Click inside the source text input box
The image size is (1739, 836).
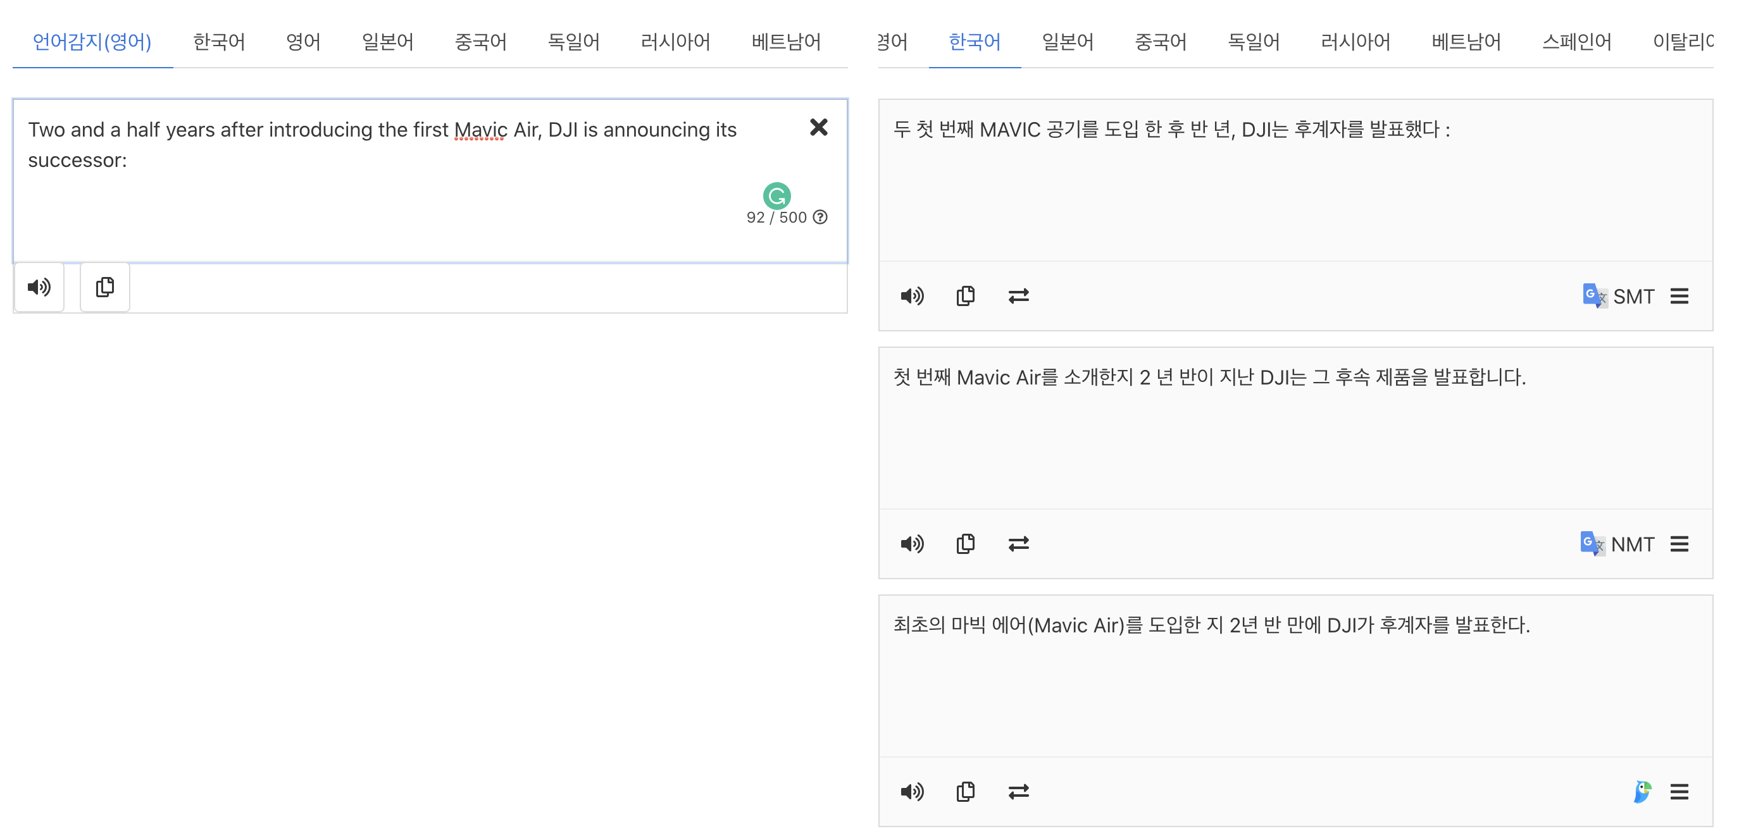[x=378, y=202]
